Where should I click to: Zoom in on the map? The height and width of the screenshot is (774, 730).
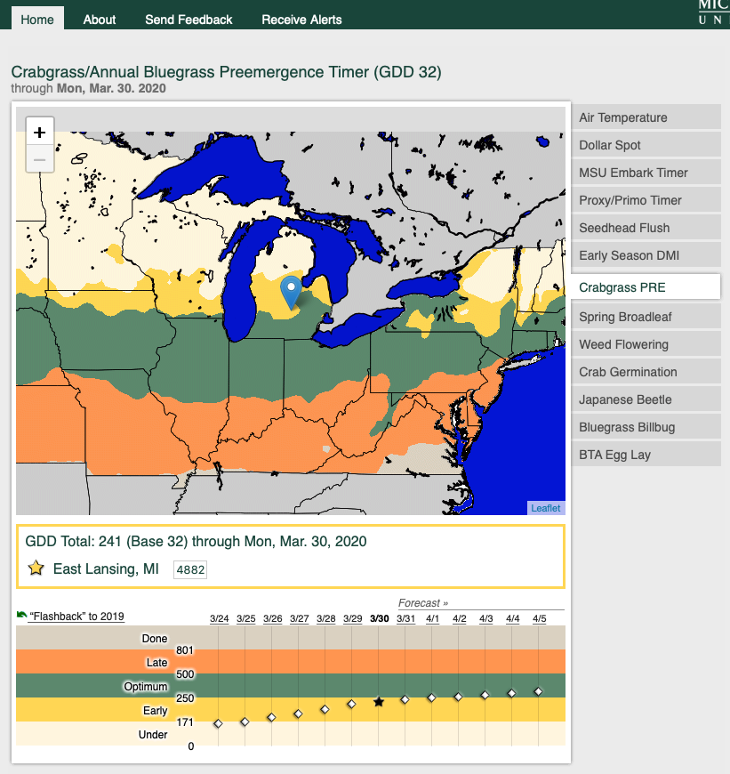[x=39, y=133]
